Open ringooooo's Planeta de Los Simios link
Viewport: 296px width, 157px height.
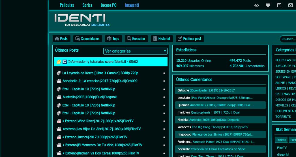point(223,135)
